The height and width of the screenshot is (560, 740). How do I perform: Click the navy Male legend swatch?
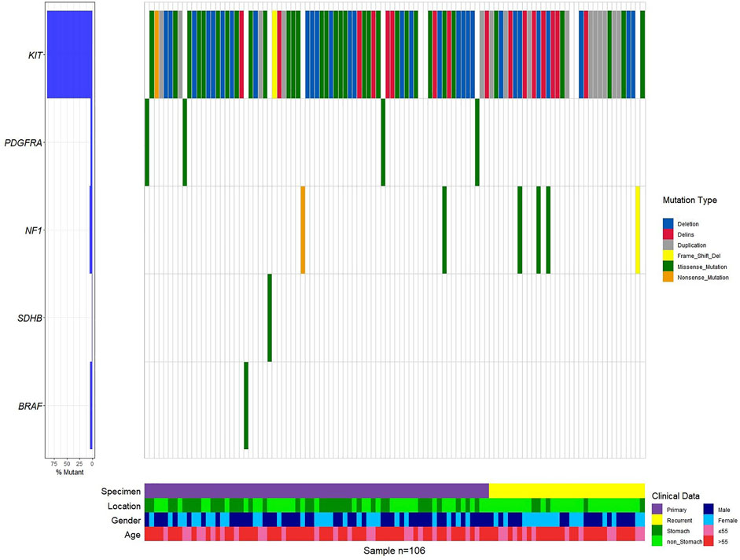coord(709,510)
